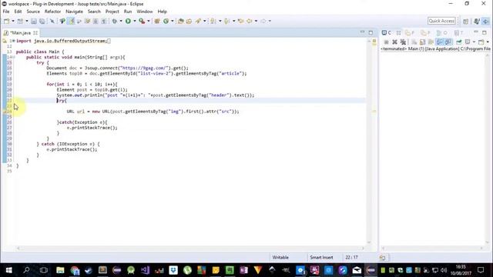
Task: Click the editor vertical scrollbar
Action: coord(369,142)
